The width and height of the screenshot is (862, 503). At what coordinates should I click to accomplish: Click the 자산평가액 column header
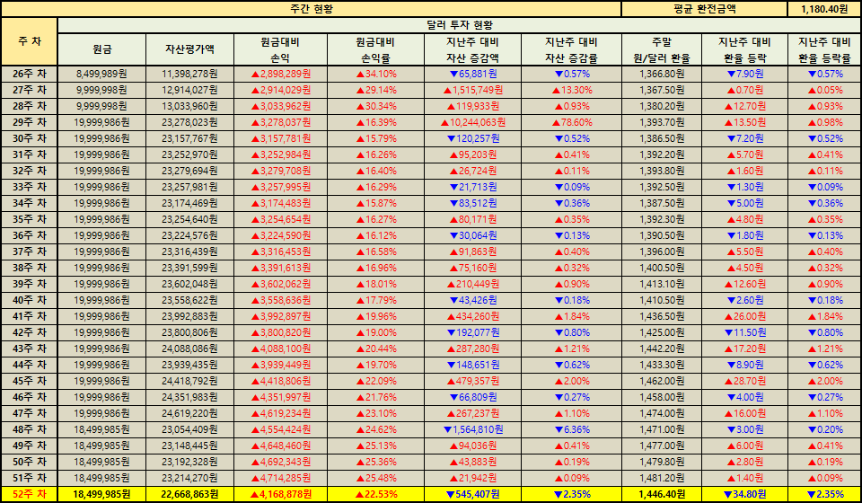pyautogui.click(x=189, y=49)
